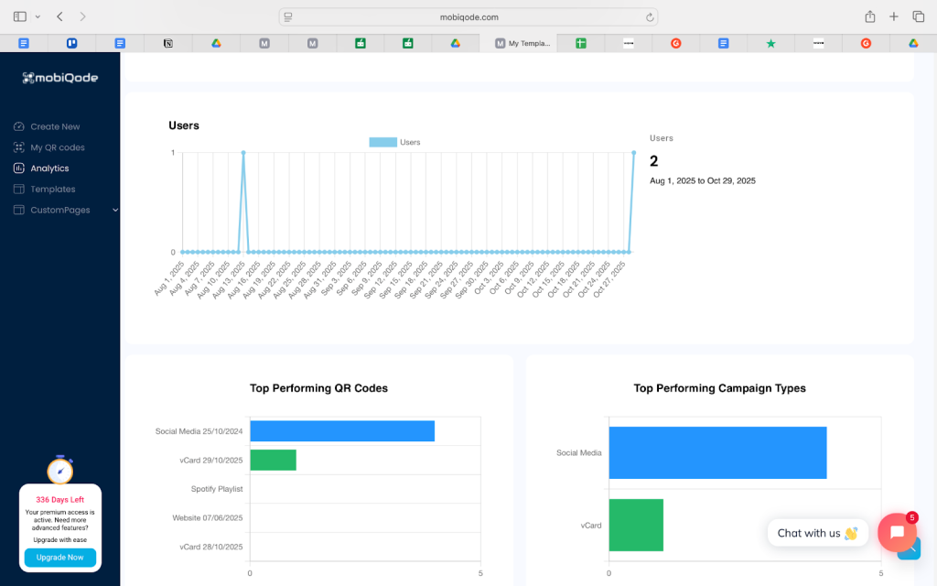The height and width of the screenshot is (586, 937).
Task: Go back using the back arrow
Action: tap(59, 16)
